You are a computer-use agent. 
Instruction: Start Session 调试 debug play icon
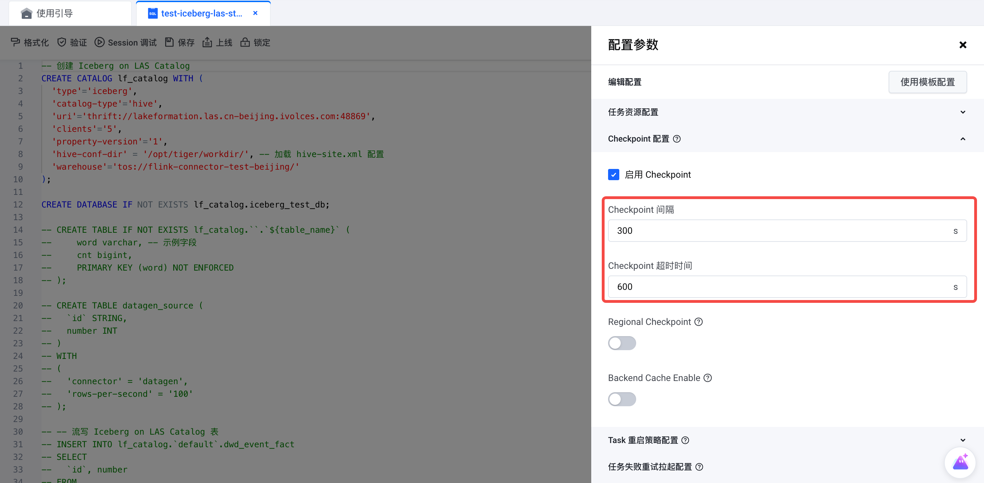99,42
